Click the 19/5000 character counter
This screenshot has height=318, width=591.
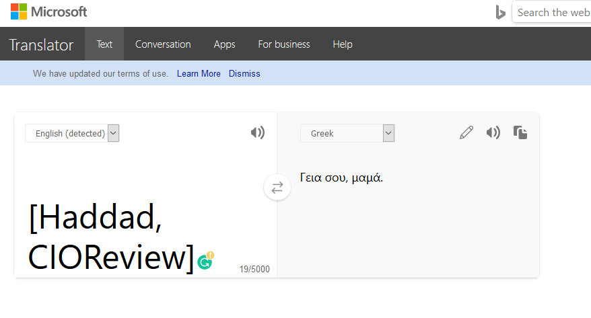coord(254,269)
